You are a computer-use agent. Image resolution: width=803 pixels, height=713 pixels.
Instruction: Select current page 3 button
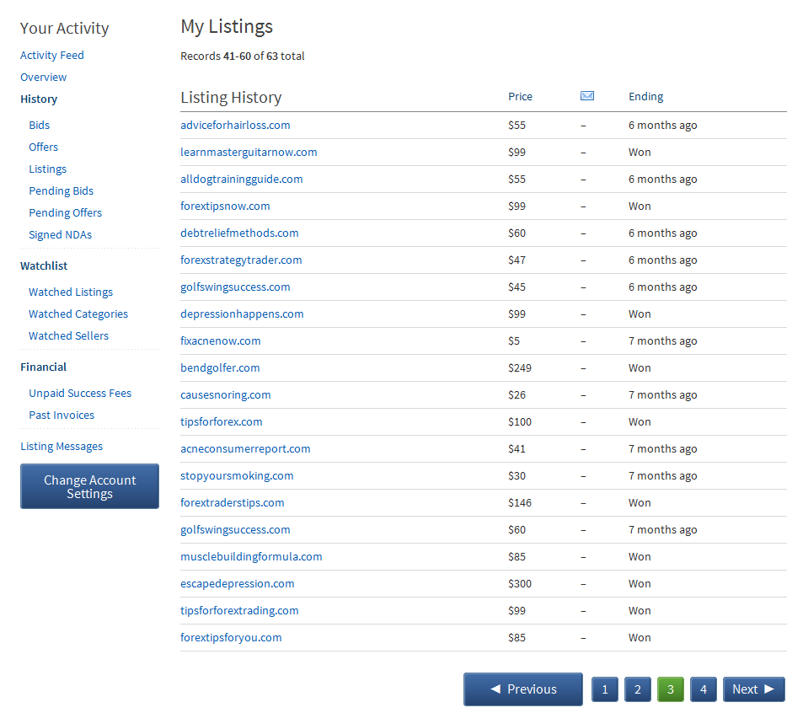click(671, 689)
